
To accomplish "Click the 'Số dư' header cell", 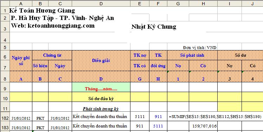I will pos(240,55).
